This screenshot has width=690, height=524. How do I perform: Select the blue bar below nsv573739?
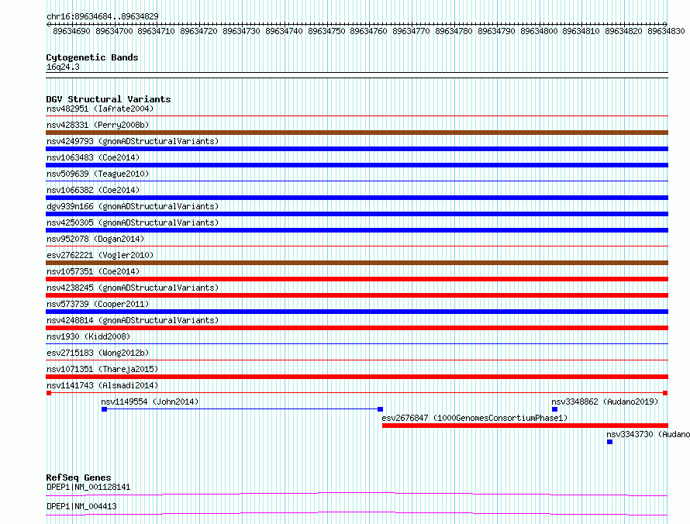point(357,312)
